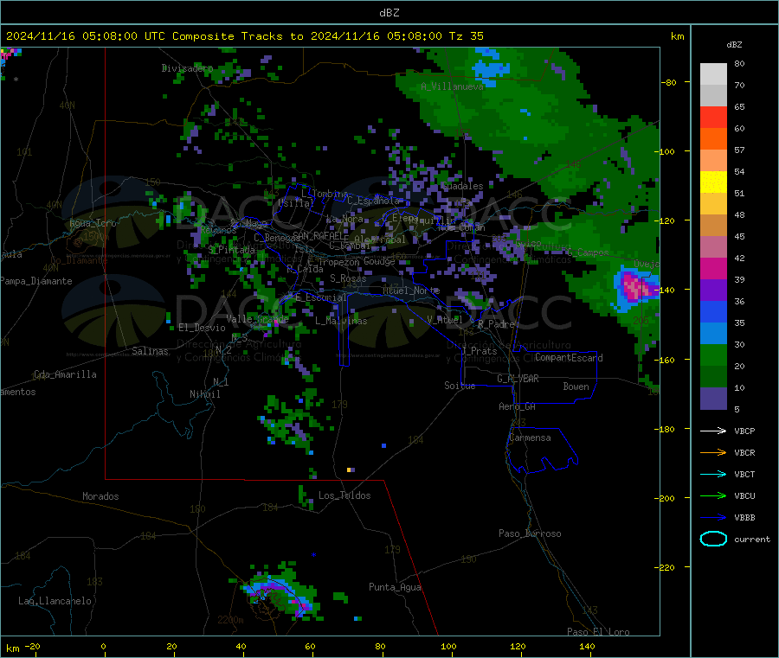Click the '2200m' elevation label
Viewport: 779px width, 658px height.
point(230,620)
